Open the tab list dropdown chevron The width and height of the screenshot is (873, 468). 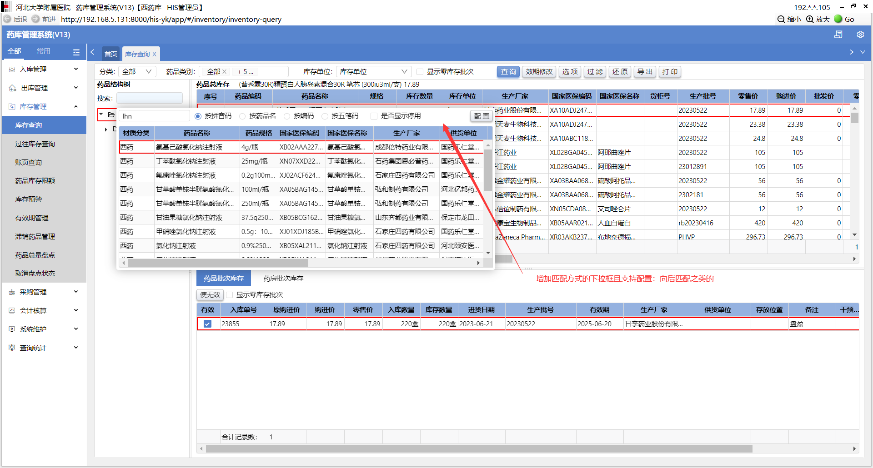coord(863,52)
